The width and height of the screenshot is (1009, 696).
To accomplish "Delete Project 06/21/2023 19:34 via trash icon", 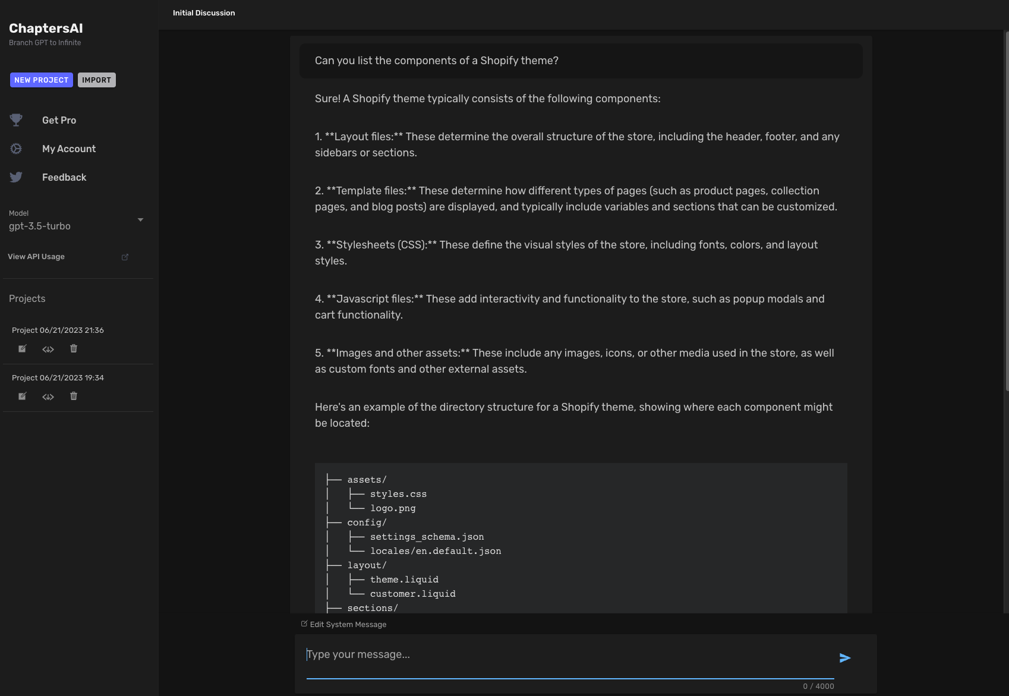I will tap(74, 396).
